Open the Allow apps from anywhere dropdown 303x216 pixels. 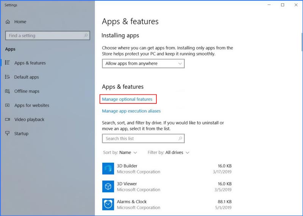(143, 63)
